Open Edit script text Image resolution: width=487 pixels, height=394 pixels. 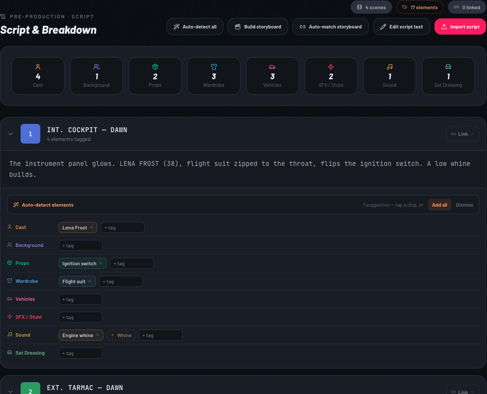coord(401,26)
